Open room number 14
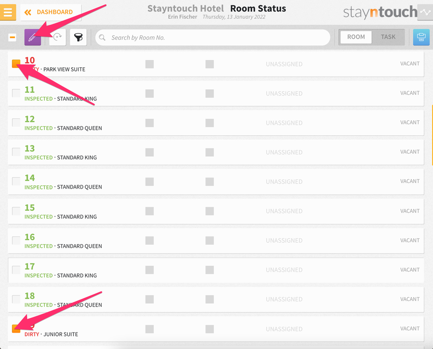The width and height of the screenshot is (433, 349). pyautogui.click(x=30, y=178)
